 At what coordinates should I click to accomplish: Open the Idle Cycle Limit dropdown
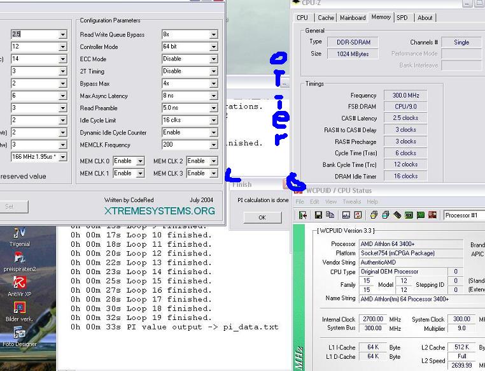(213, 120)
